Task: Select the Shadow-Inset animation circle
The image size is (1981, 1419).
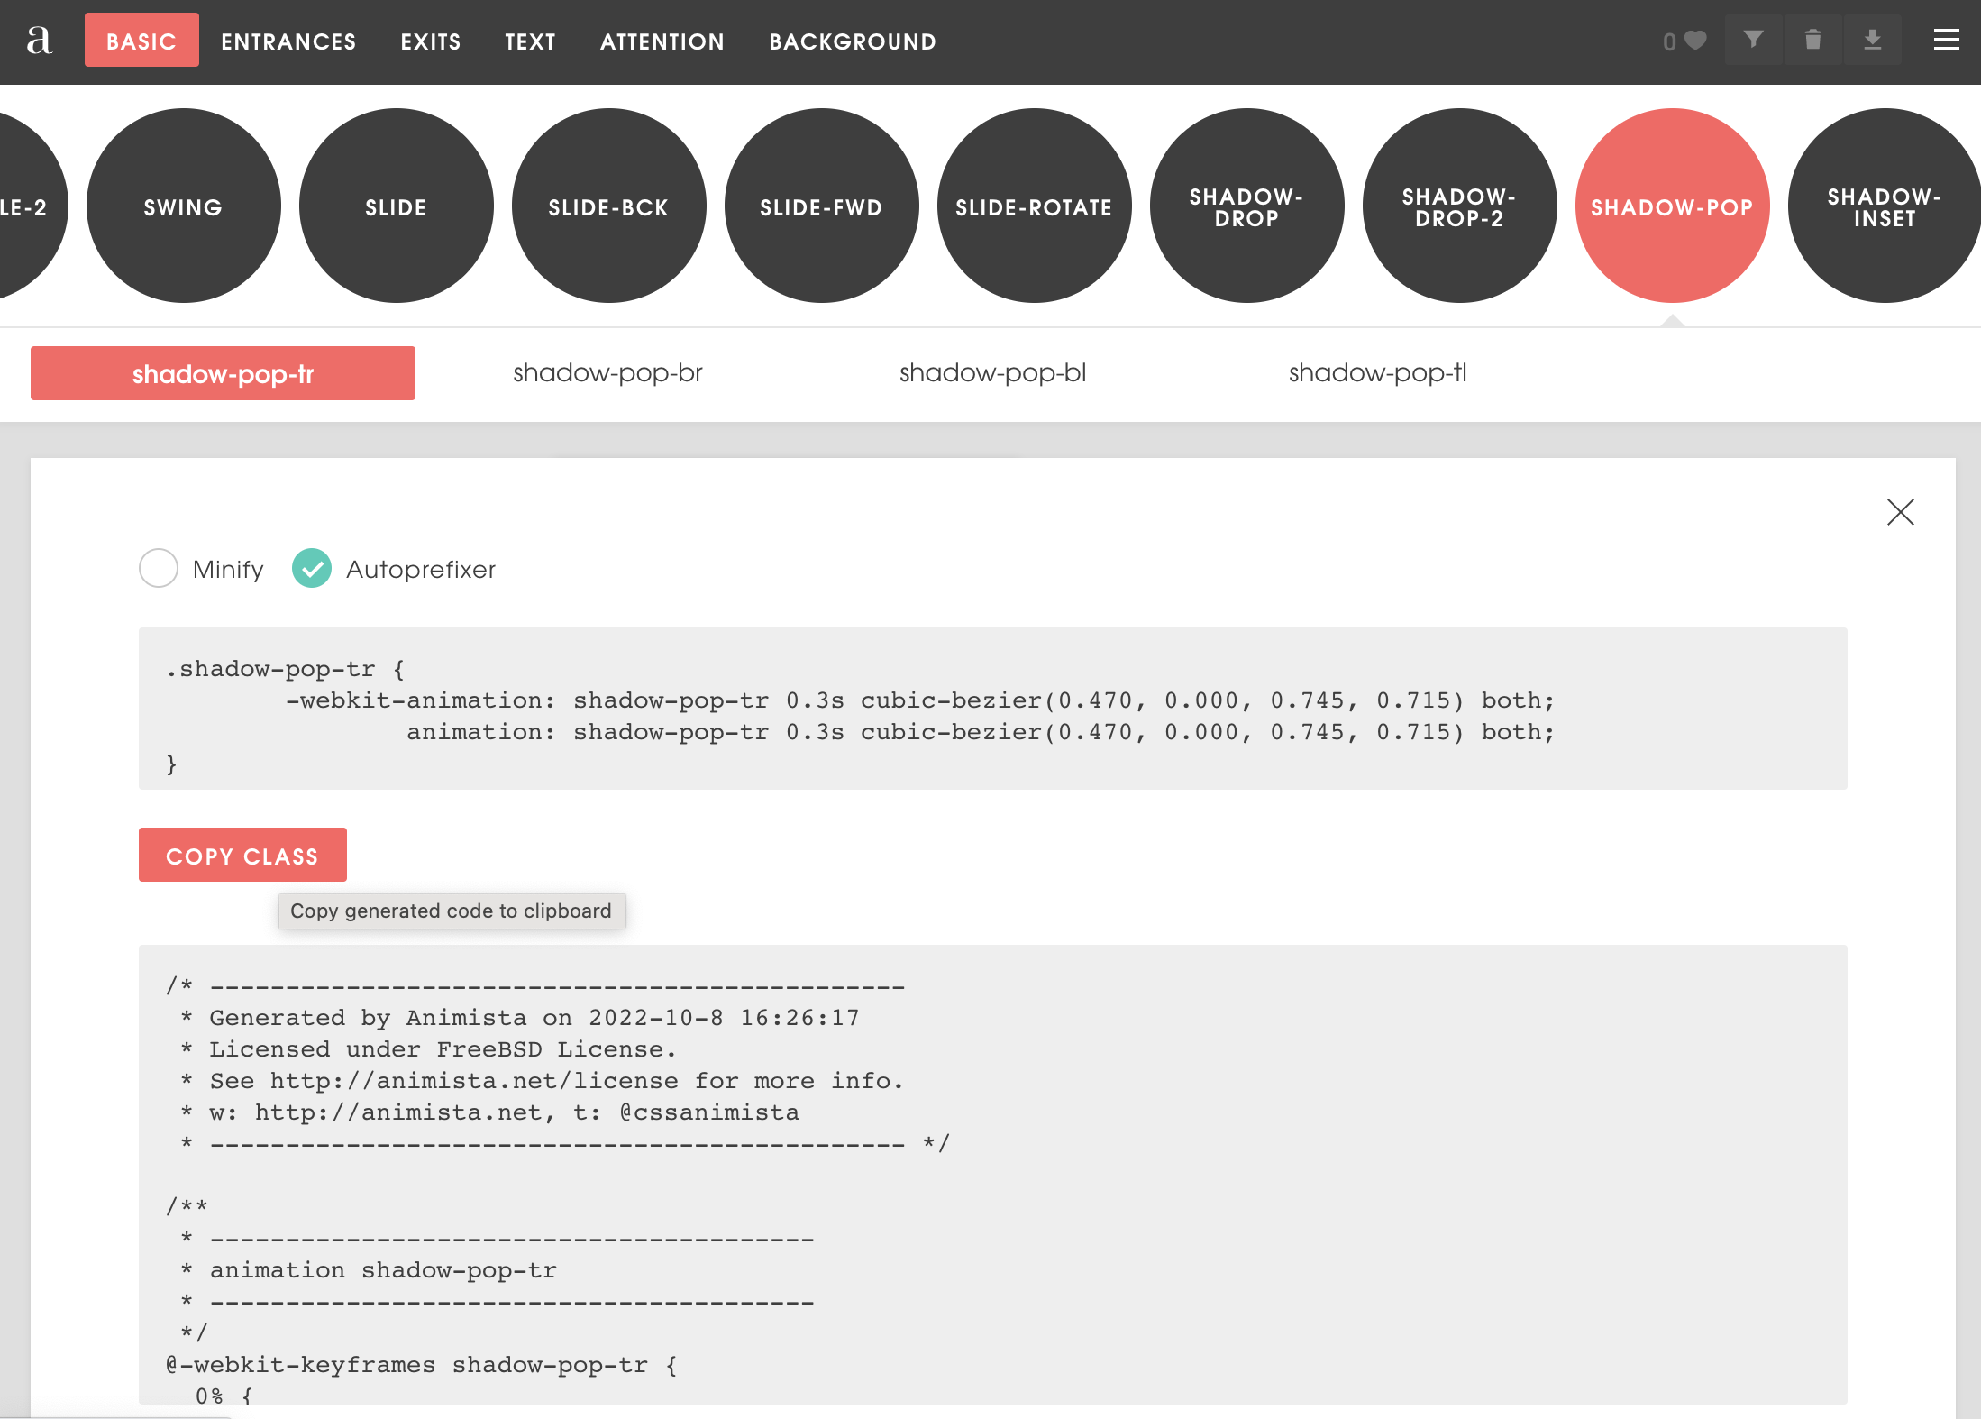Action: [x=1884, y=206]
